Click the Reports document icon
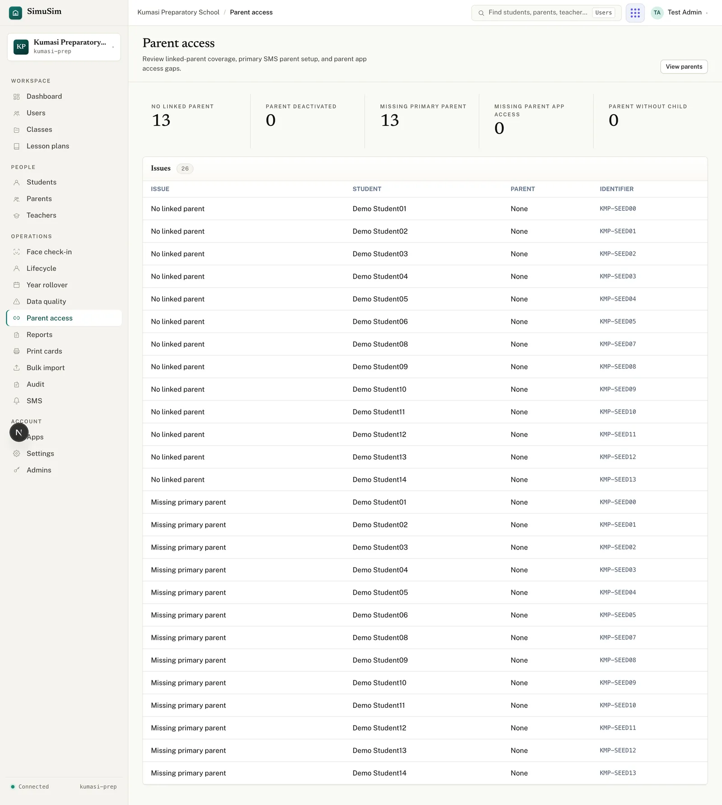 click(x=17, y=335)
